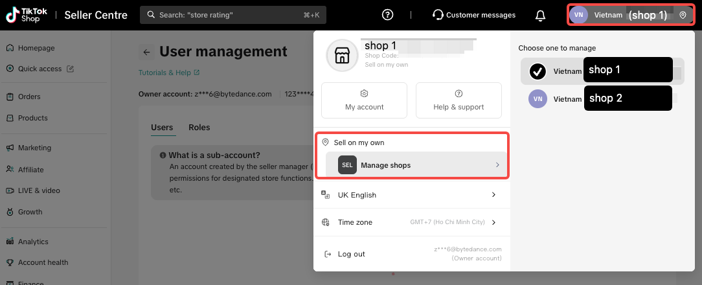Click the globe Time zone icon
The height and width of the screenshot is (285, 702).
[326, 222]
